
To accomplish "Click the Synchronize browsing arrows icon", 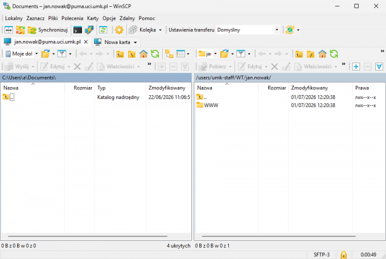I will (x=20, y=30).
